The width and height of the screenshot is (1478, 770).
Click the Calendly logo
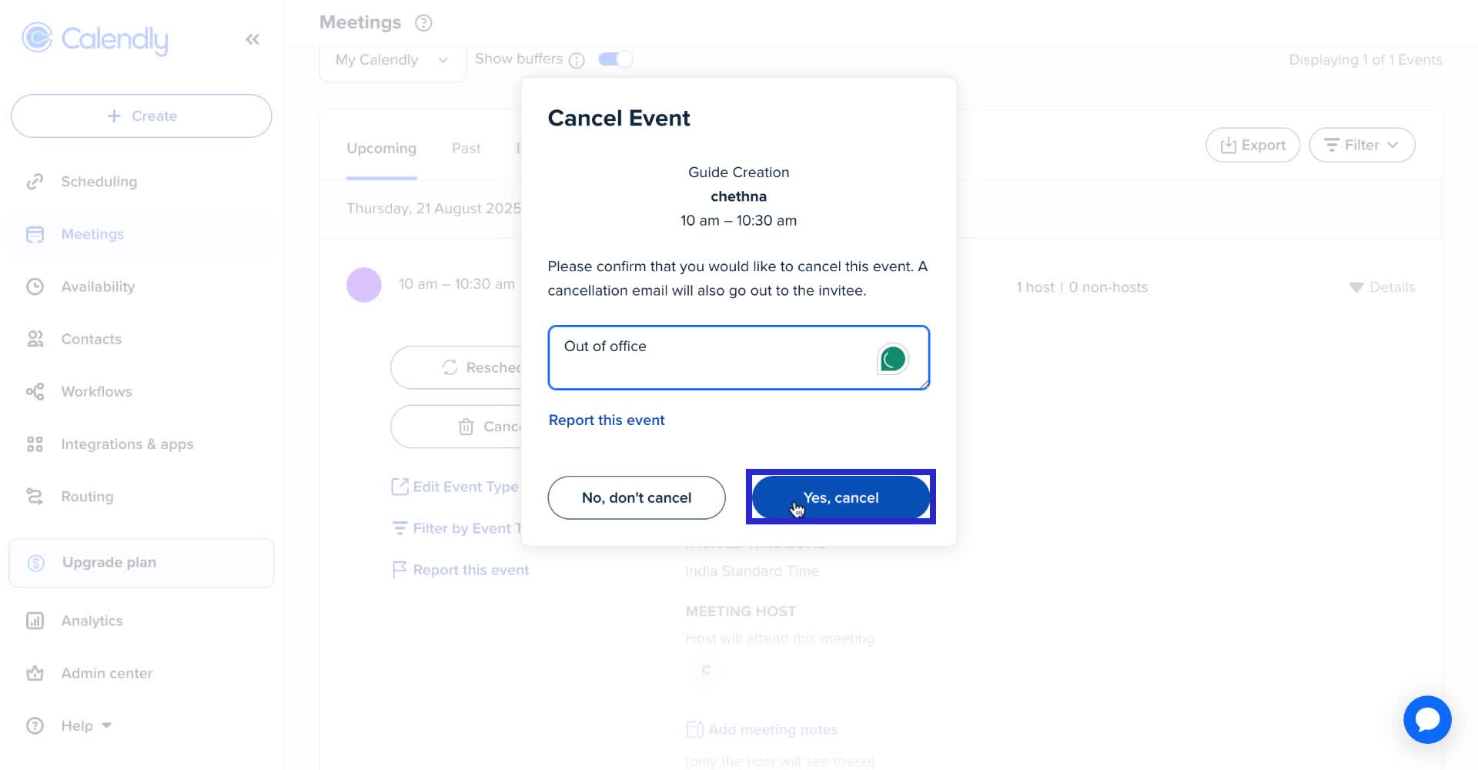coord(95,38)
